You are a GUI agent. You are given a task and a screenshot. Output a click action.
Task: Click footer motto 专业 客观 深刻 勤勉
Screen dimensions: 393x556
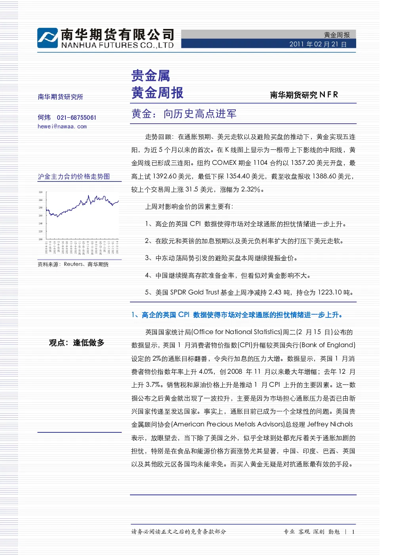click(312, 532)
